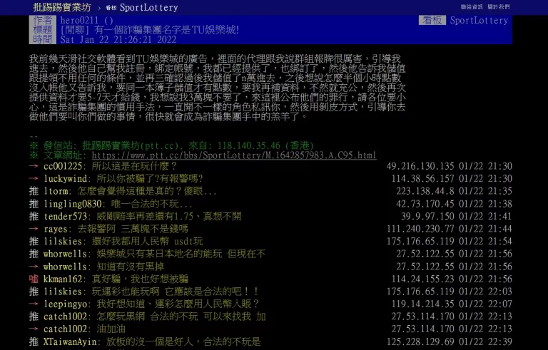
Task: Click the 推 tag beside ltorm
Action: [34, 191]
